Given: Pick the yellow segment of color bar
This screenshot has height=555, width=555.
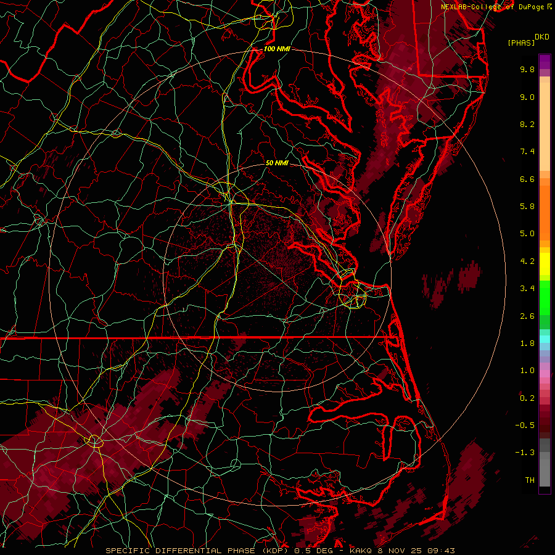Looking at the screenshot, I should click(545, 264).
